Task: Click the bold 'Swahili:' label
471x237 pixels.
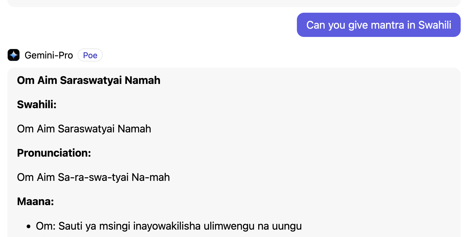Action: (37, 105)
